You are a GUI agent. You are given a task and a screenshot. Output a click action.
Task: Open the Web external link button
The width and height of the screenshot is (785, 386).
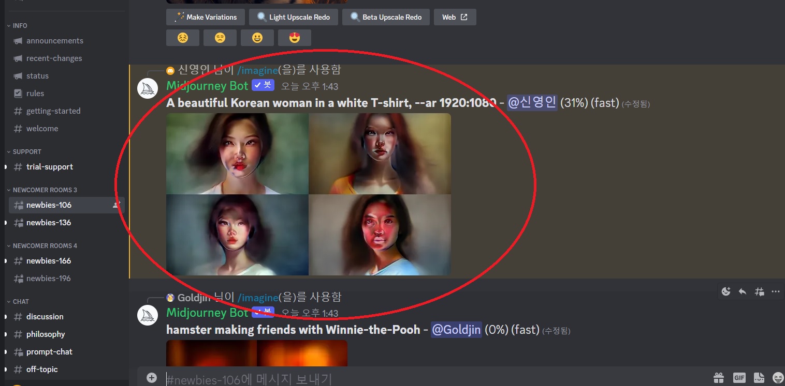click(455, 17)
